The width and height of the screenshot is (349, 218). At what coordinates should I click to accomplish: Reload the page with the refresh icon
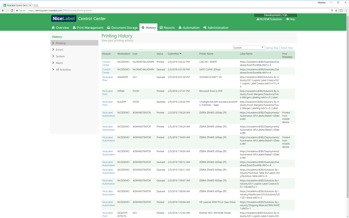[x=12, y=10]
